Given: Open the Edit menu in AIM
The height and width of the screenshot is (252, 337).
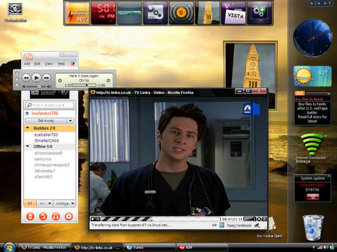Looking at the screenshot, I should coord(37,64).
